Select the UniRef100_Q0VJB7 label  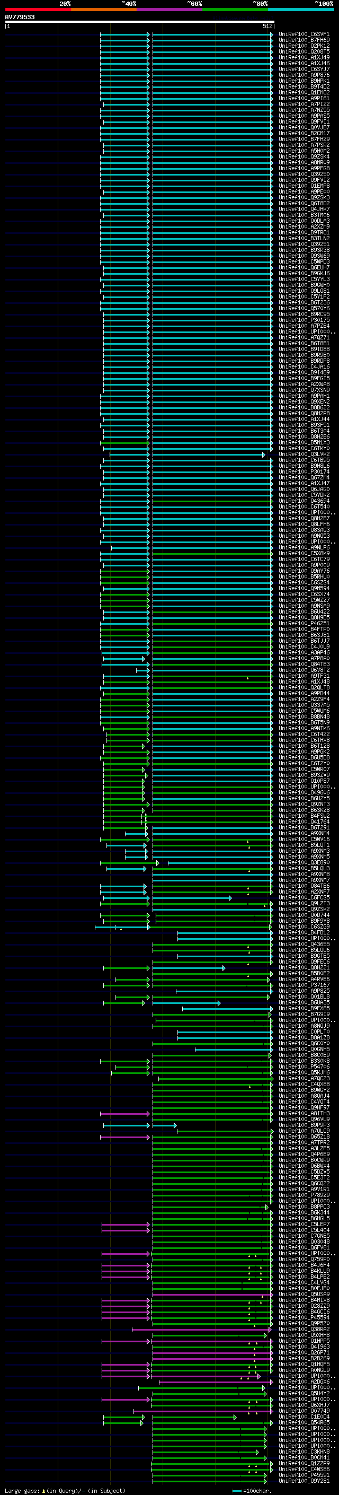pos(304,128)
